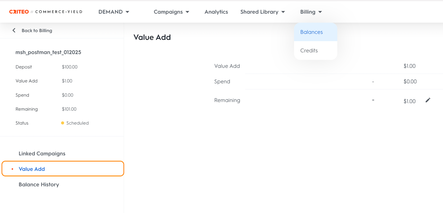Click the Back to Billing link
443x213 pixels.
[37, 30]
